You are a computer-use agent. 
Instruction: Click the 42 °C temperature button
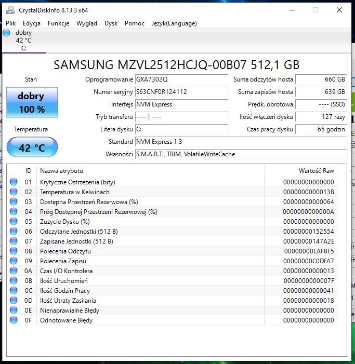pyautogui.click(x=32, y=147)
